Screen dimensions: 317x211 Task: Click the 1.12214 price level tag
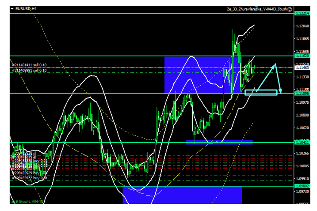point(303,14)
